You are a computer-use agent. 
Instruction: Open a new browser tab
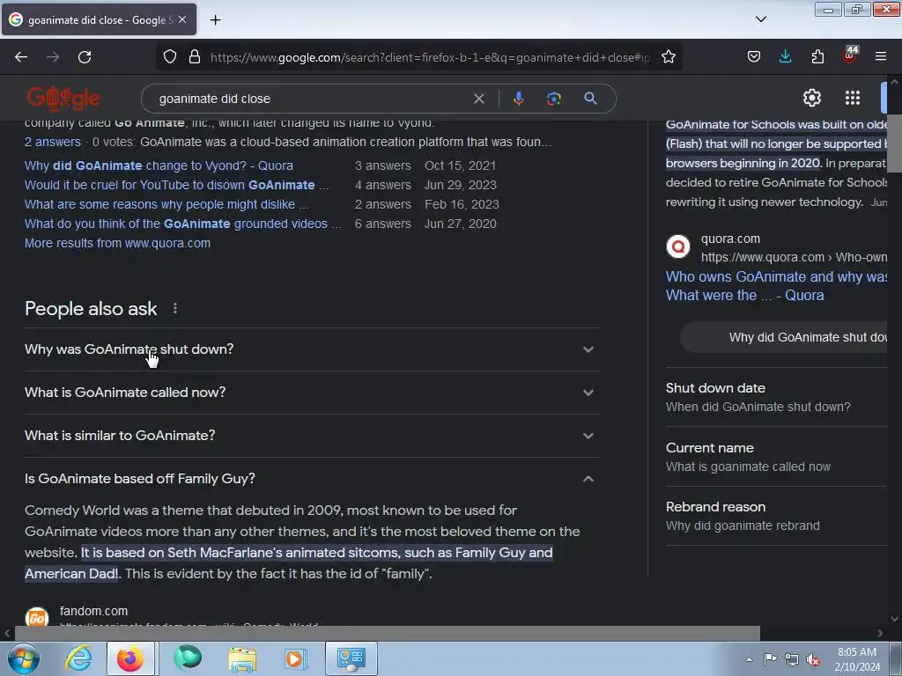click(215, 20)
